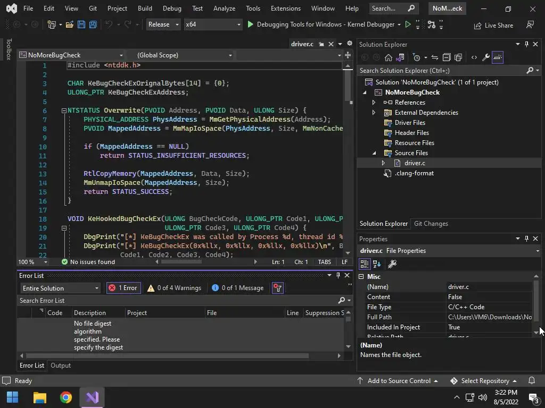Click the Send Feedback person icon
Screen dimensions: 545x408
click(530, 24)
